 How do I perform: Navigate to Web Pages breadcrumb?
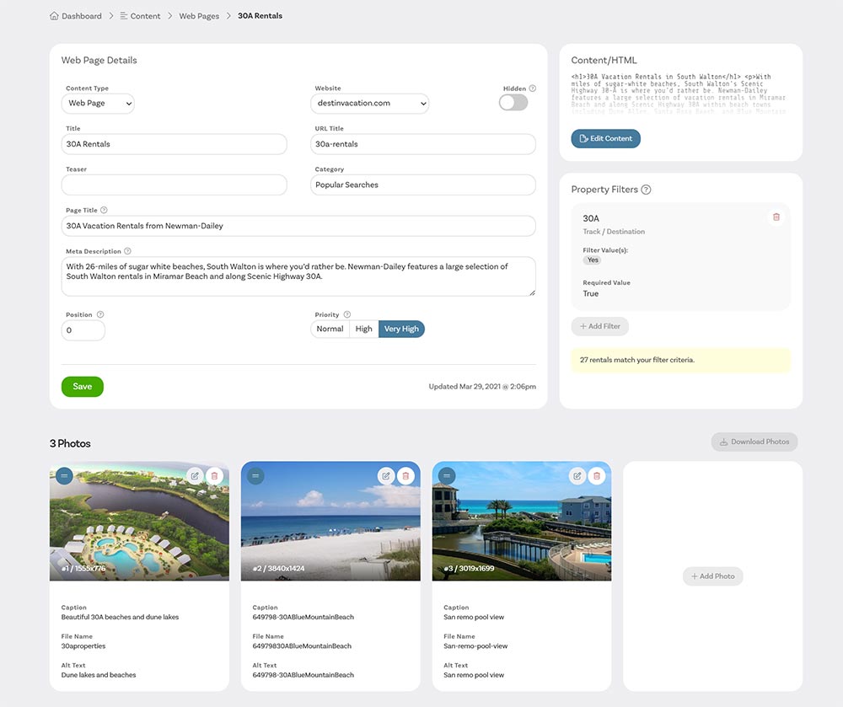click(199, 16)
